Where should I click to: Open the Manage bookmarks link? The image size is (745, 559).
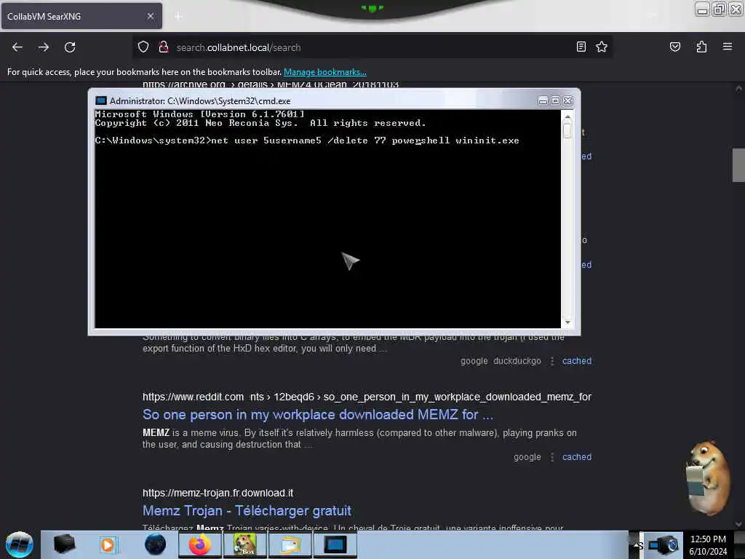point(325,72)
